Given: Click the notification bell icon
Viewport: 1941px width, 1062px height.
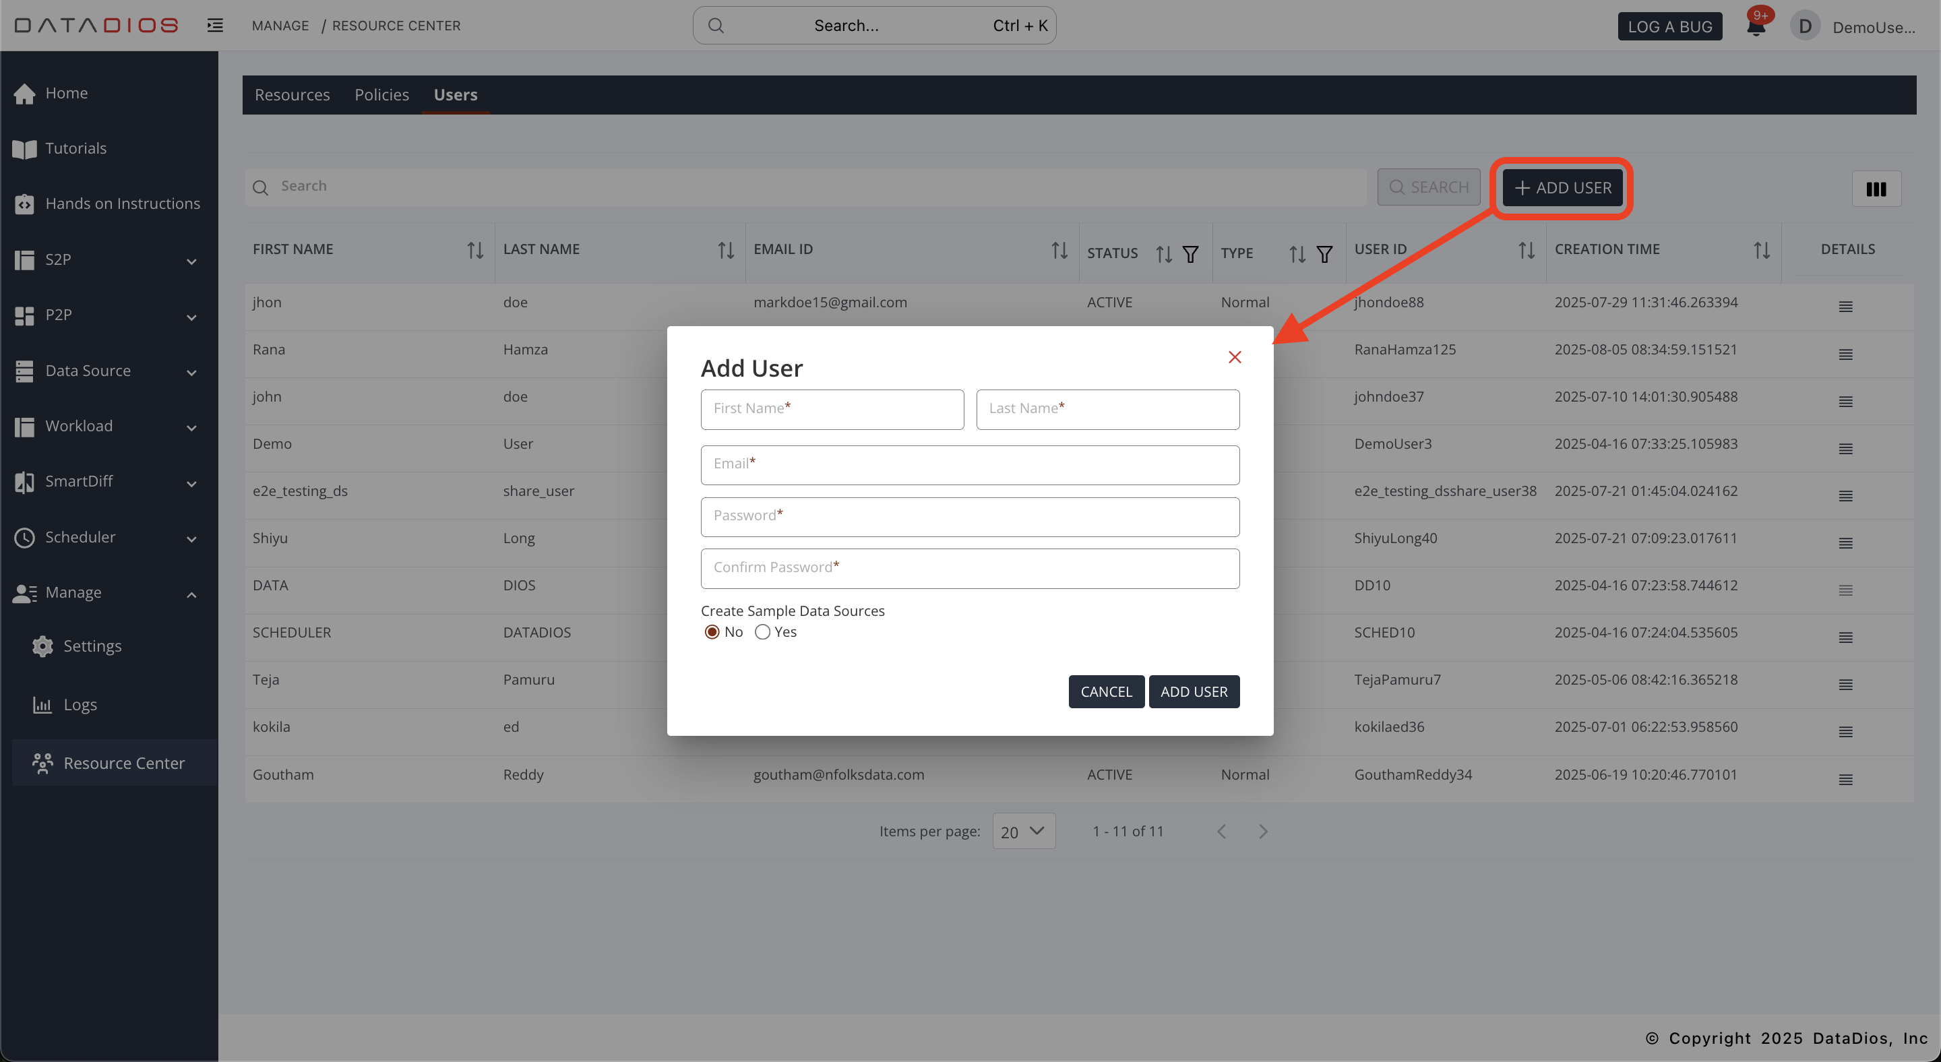Looking at the screenshot, I should [x=1755, y=27].
